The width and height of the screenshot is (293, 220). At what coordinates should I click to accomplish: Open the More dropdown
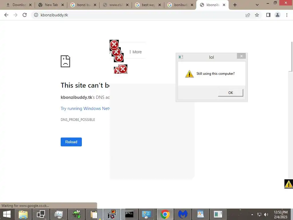coord(135,52)
